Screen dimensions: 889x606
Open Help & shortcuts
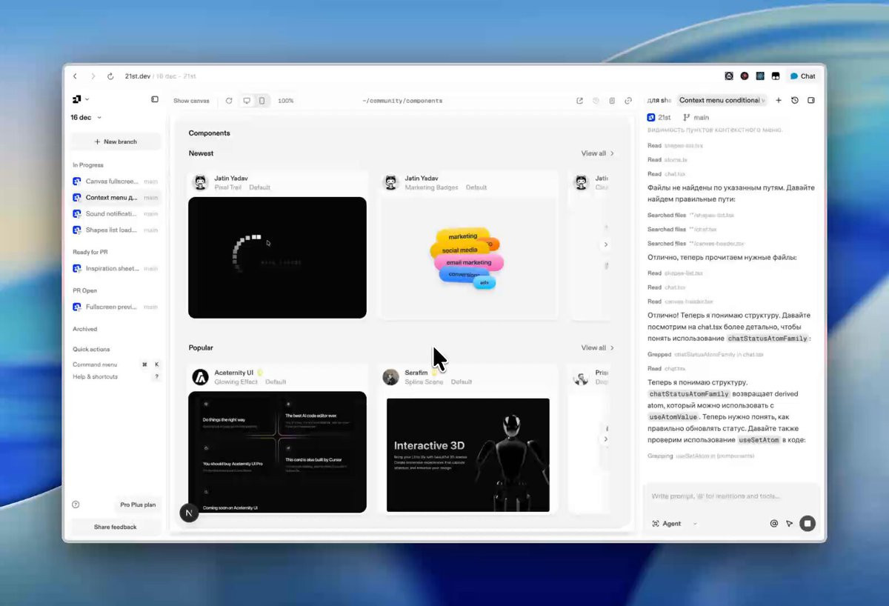click(x=116, y=377)
